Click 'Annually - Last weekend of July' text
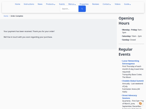 (132, 85)
